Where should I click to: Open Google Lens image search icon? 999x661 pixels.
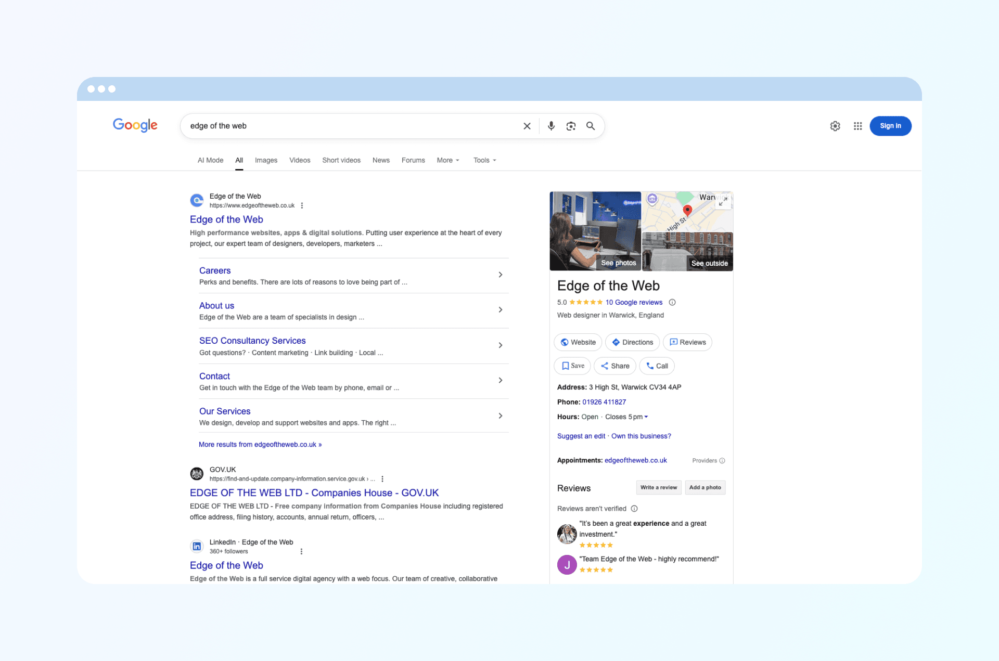click(571, 126)
